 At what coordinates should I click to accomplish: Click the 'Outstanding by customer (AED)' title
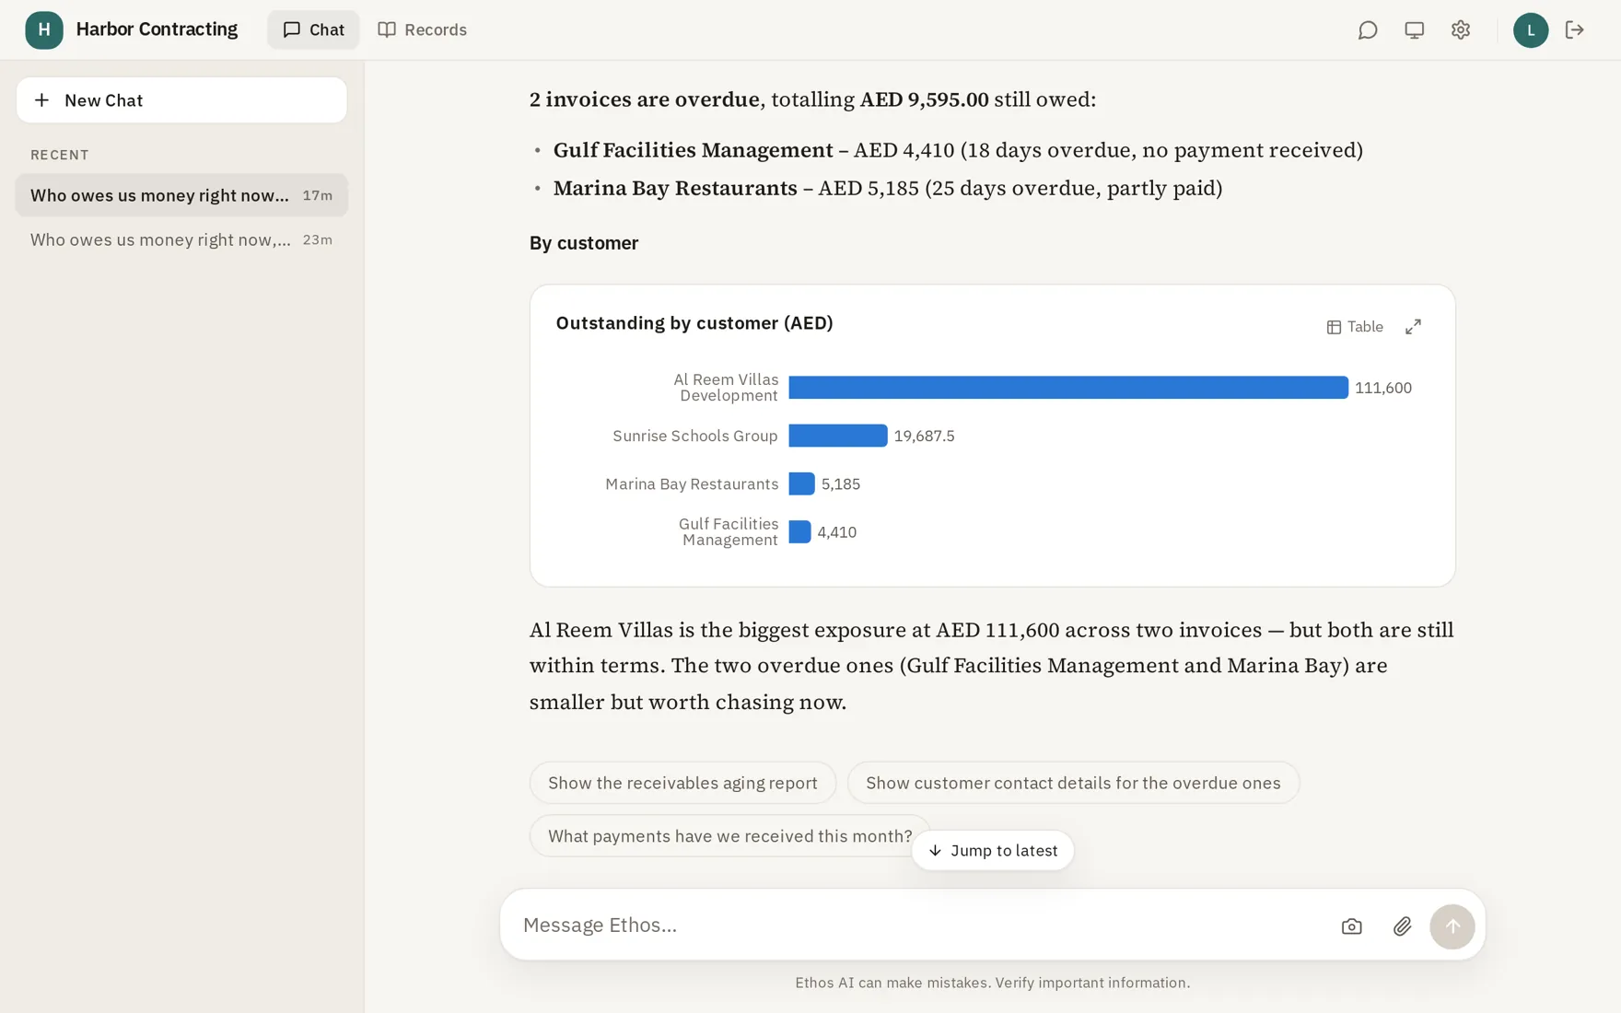(x=694, y=323)
